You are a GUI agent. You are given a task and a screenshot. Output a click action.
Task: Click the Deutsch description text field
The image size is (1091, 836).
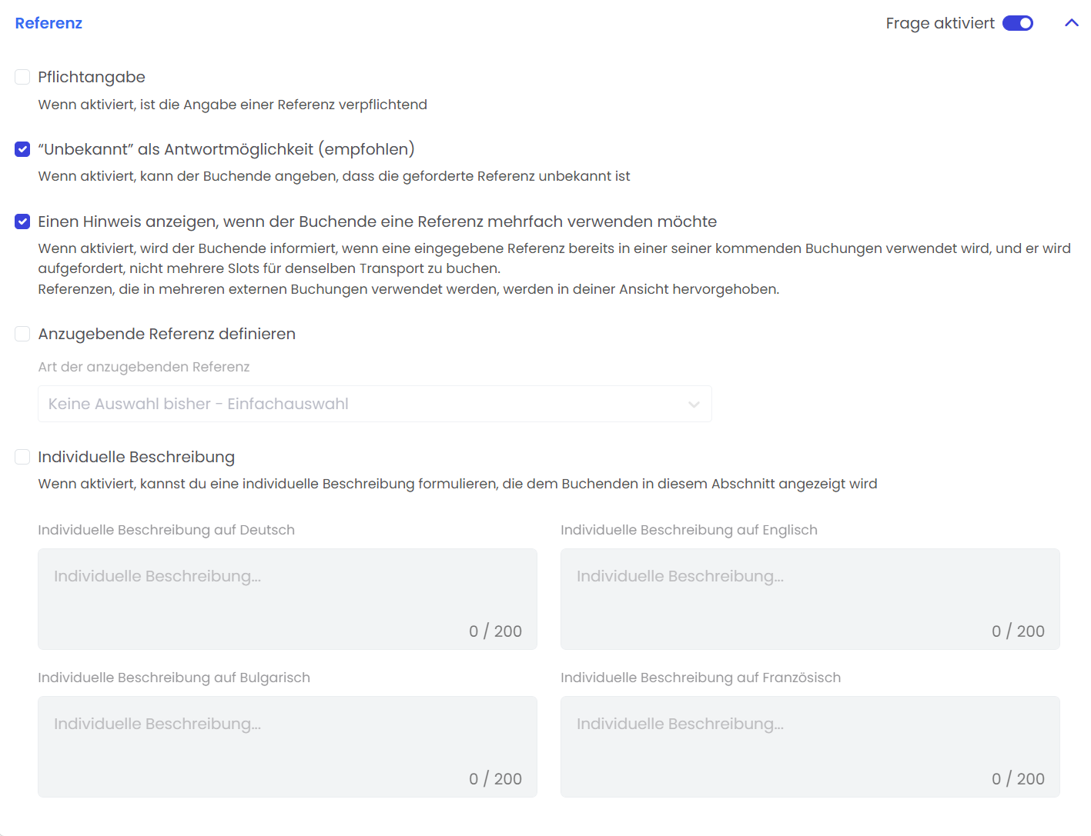point(287,598)
